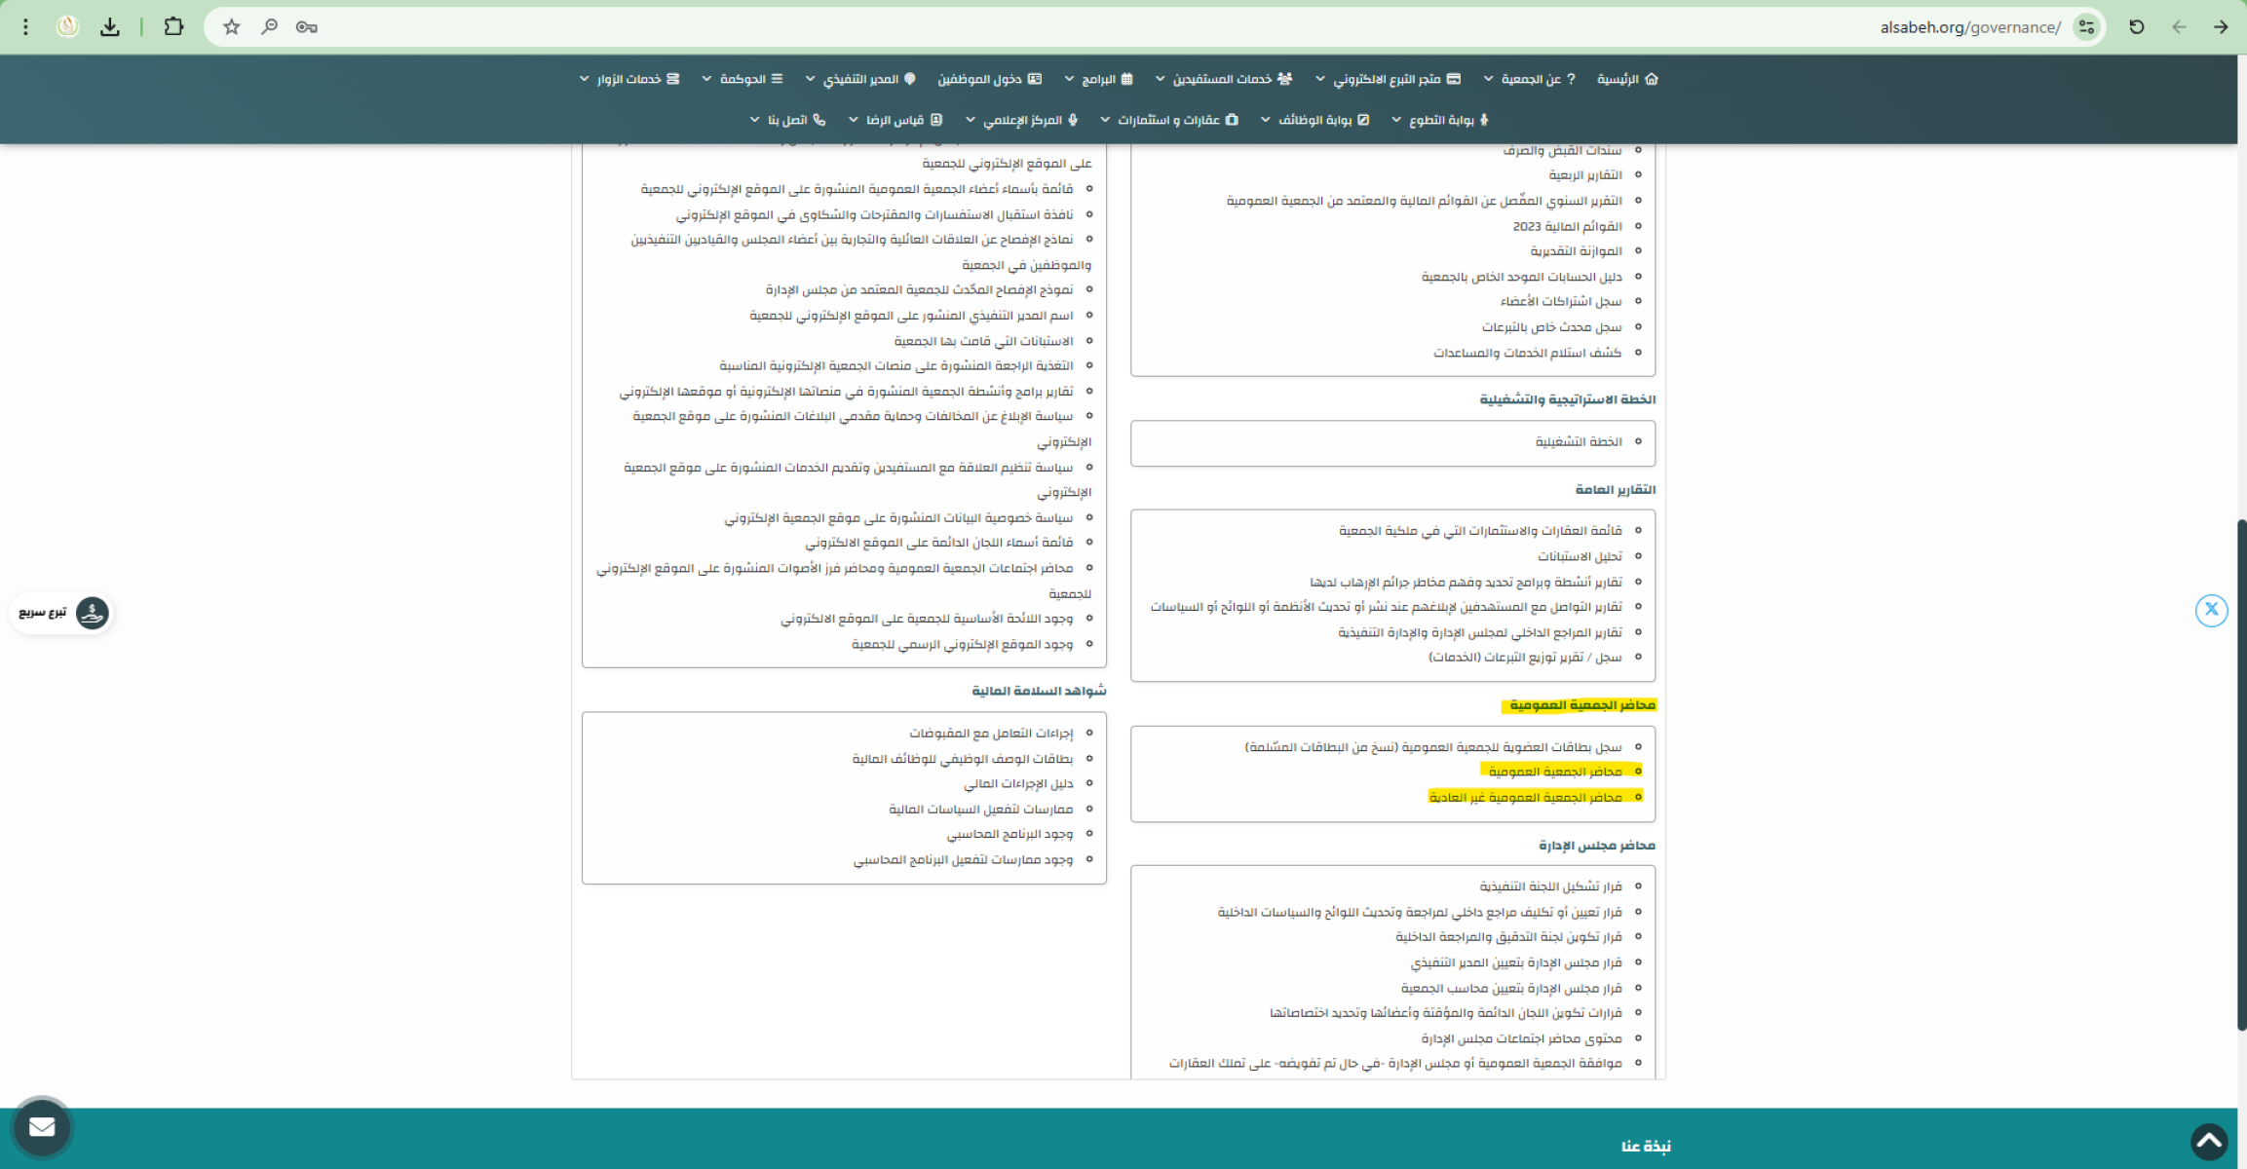
Task: Open the قرار تكوين لجنة التدقيق والمراجعة الداخلية link
Action: point(1508,936)
